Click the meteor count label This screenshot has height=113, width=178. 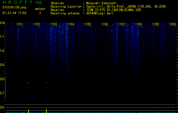point(40,9)
